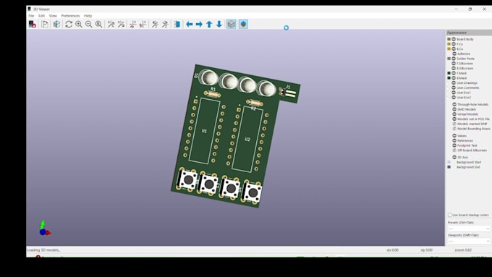Click the 'zoom 0.62' status bar value
The image size is (492, 277).
pyautogui.click(x=463, y=250)
